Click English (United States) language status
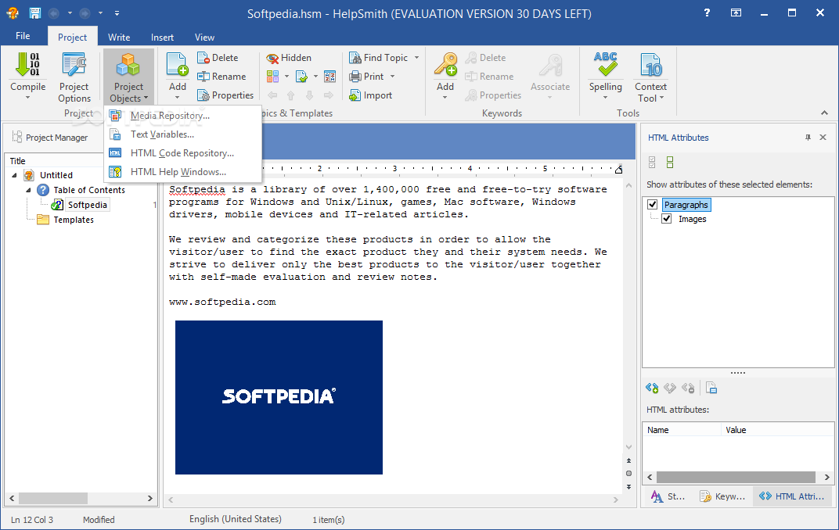This screenshot has height=530, width=839. pyautogui.click(x=235, y=519)
